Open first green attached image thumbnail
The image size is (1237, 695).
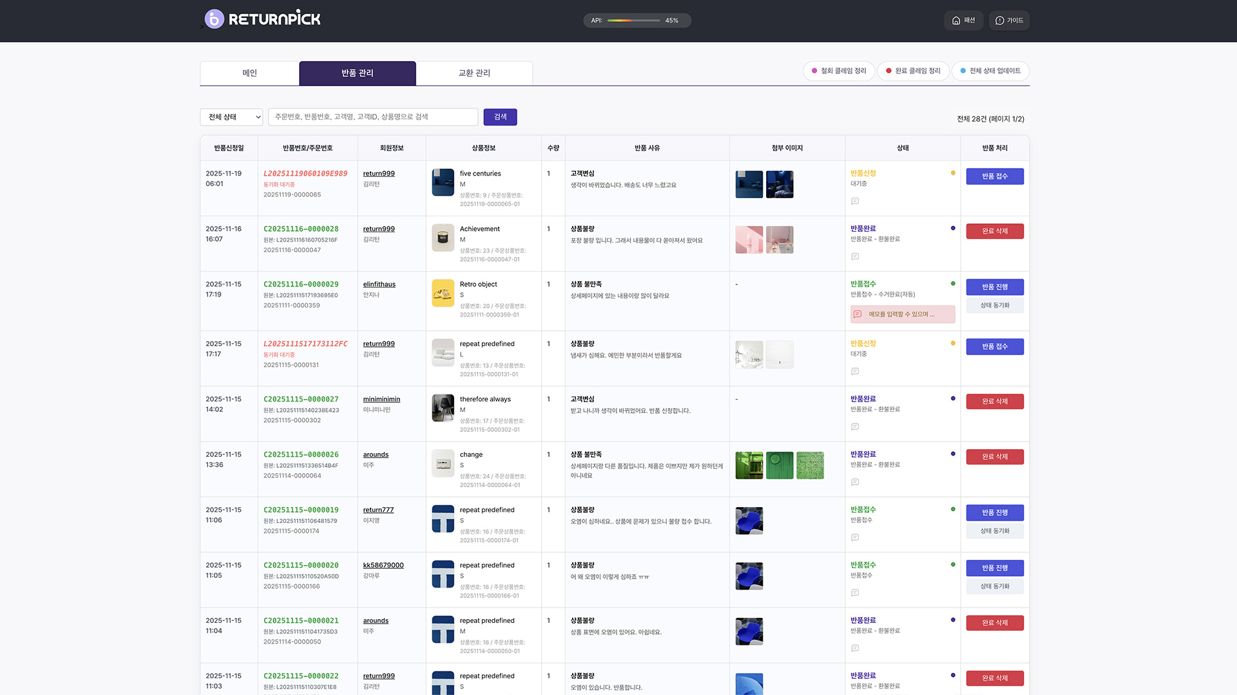pos(749,465)
